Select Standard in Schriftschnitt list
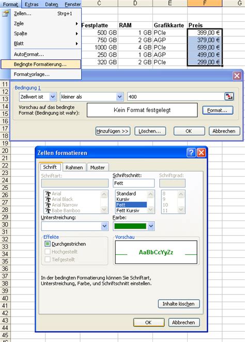245x342 pixels. 131,193
